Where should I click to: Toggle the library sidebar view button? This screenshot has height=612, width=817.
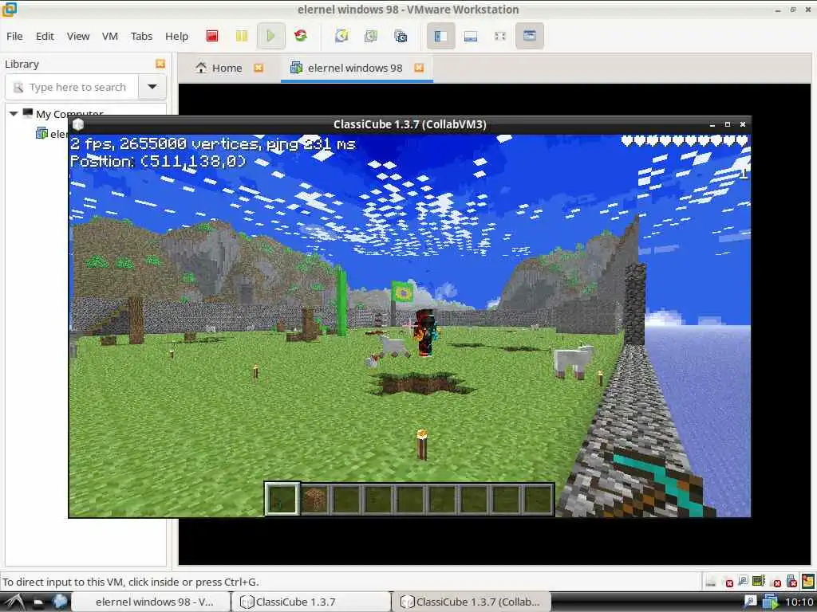tap(440, 36)
